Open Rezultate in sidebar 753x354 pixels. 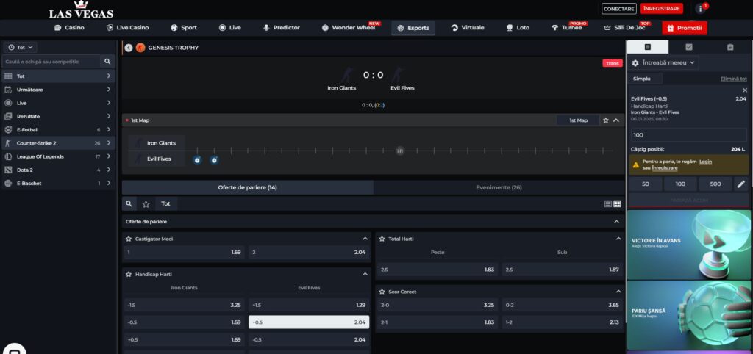[59, 116]
